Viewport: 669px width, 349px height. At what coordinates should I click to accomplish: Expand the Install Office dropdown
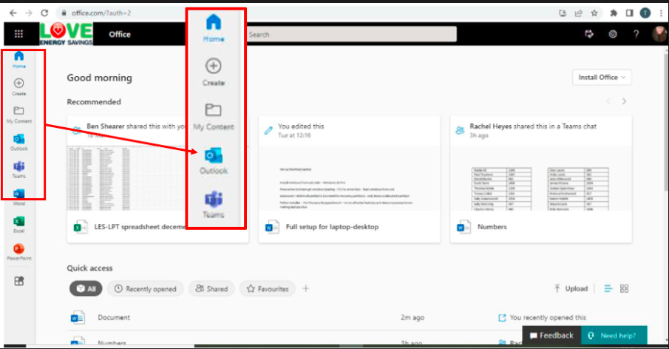tap(602, 77)
